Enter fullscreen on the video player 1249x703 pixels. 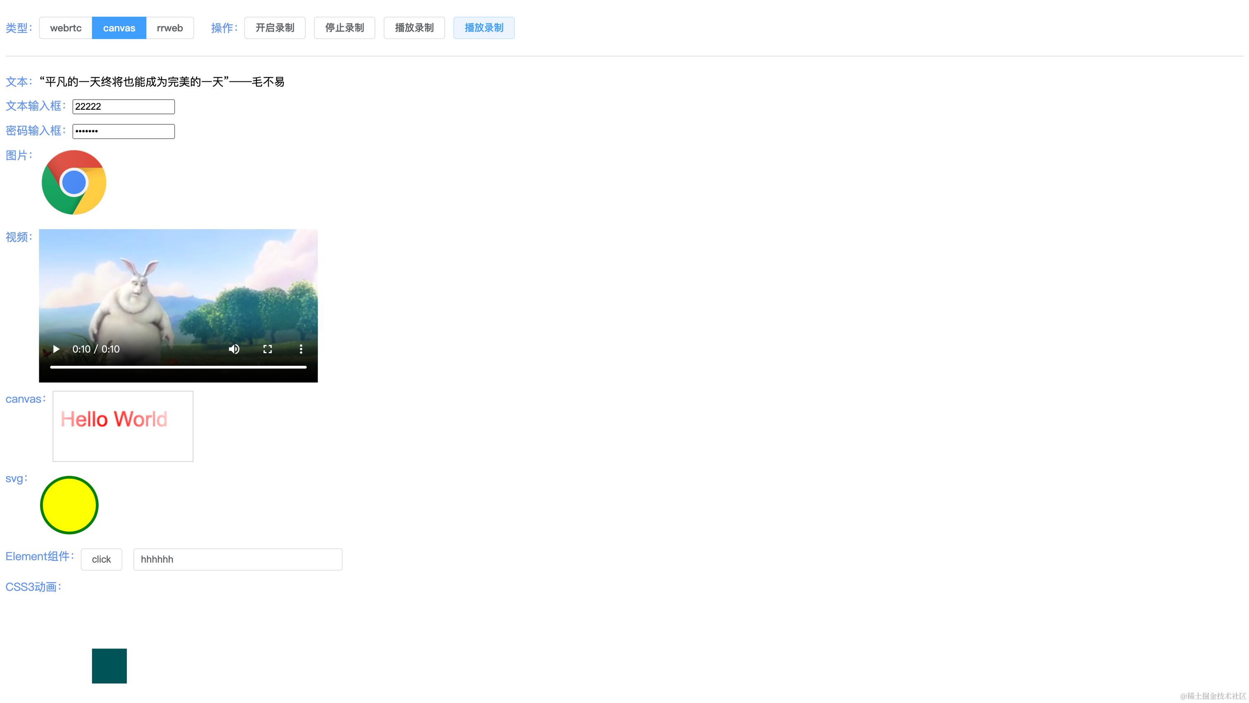pyautogui.click(x=267, y=349)
